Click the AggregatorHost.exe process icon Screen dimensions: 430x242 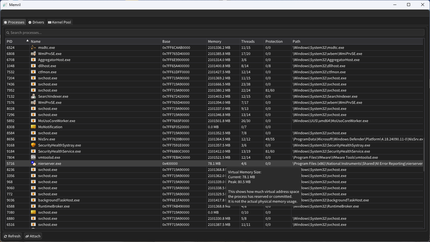pyautogui.click(x=33, y=60)
